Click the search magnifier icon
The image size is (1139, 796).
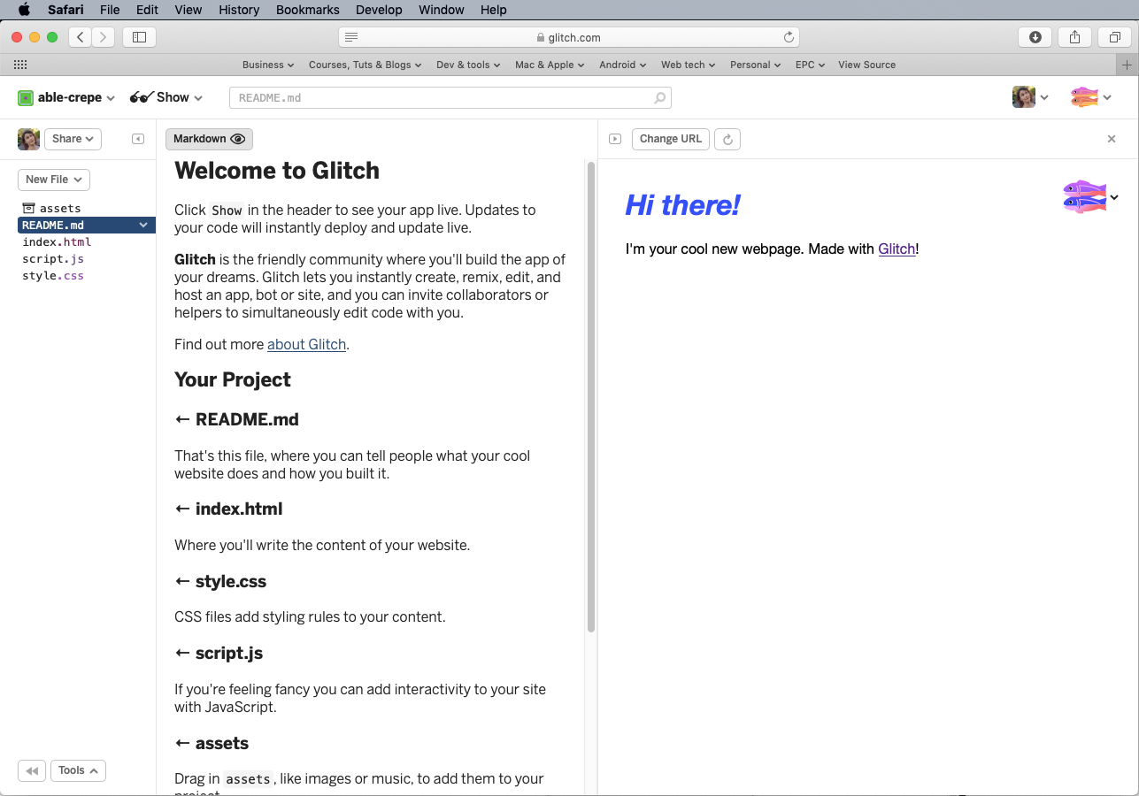click(x=659, y=98)
